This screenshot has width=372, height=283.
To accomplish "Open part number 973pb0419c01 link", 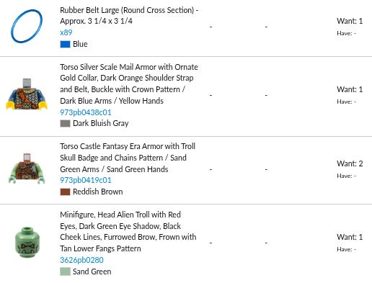I will click(x=86, y=180).
